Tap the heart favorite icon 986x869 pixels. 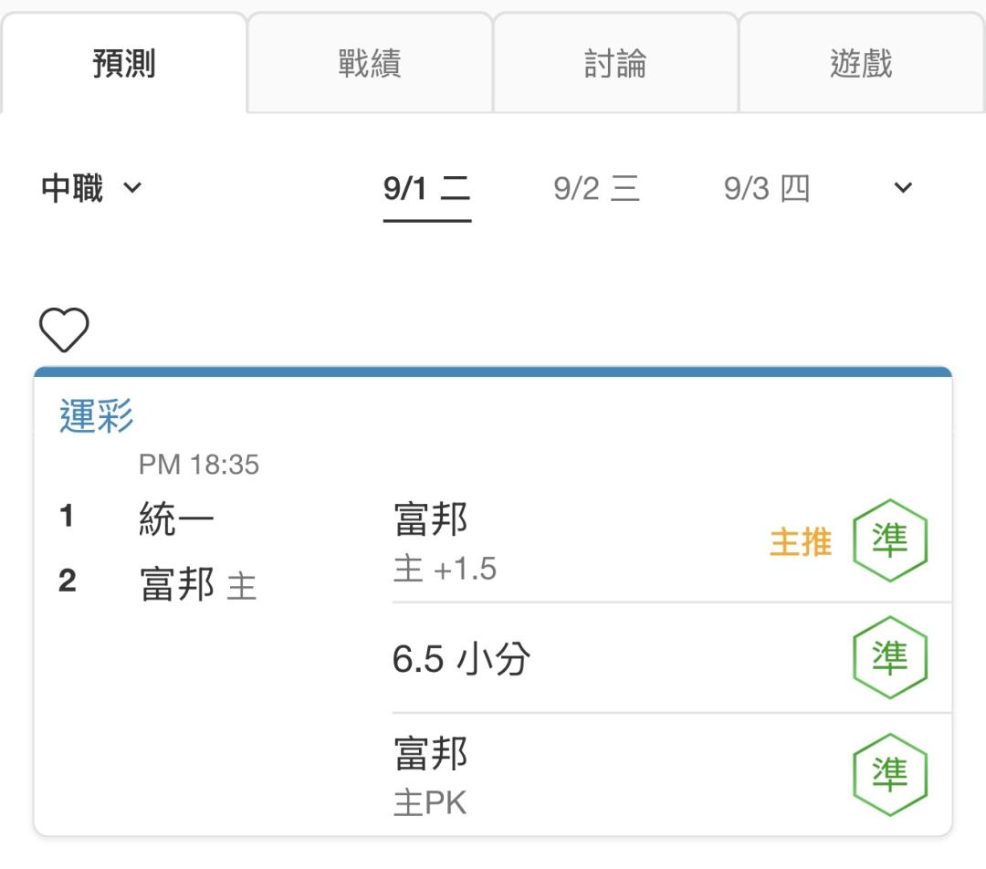[x=64, y=330]
